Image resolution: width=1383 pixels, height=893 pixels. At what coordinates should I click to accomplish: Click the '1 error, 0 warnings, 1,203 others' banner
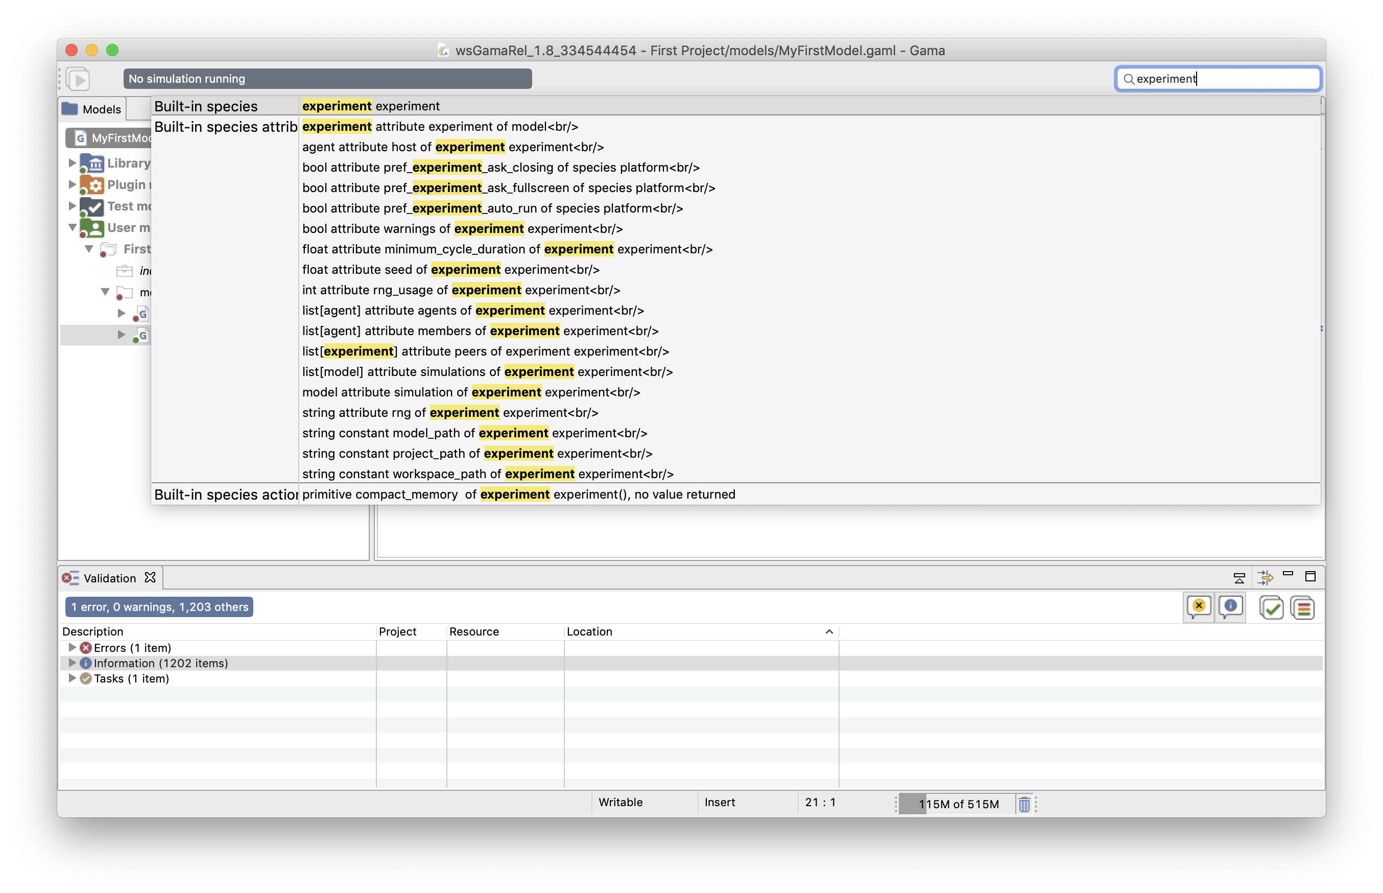coord(159,607)
